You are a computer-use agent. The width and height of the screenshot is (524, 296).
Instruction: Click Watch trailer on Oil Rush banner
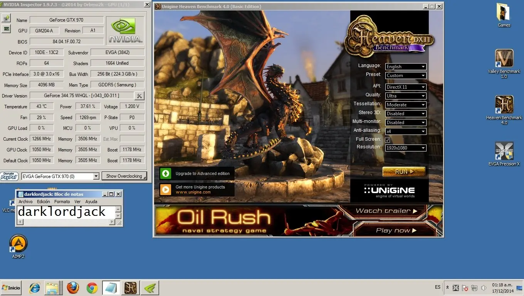coord(386,211)
